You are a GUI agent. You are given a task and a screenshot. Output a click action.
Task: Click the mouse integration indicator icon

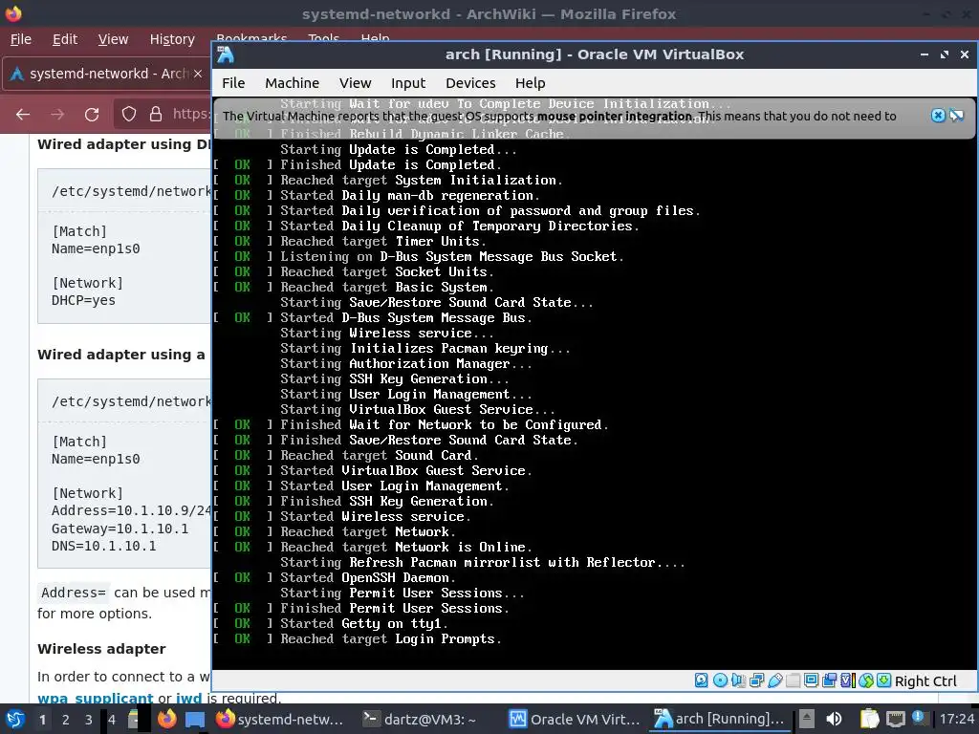[866, 680]
